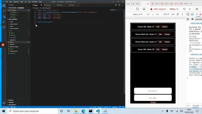Open the Source Control view in activity bar
Viewport: 202px width, 114px height.
pos(4,16)
